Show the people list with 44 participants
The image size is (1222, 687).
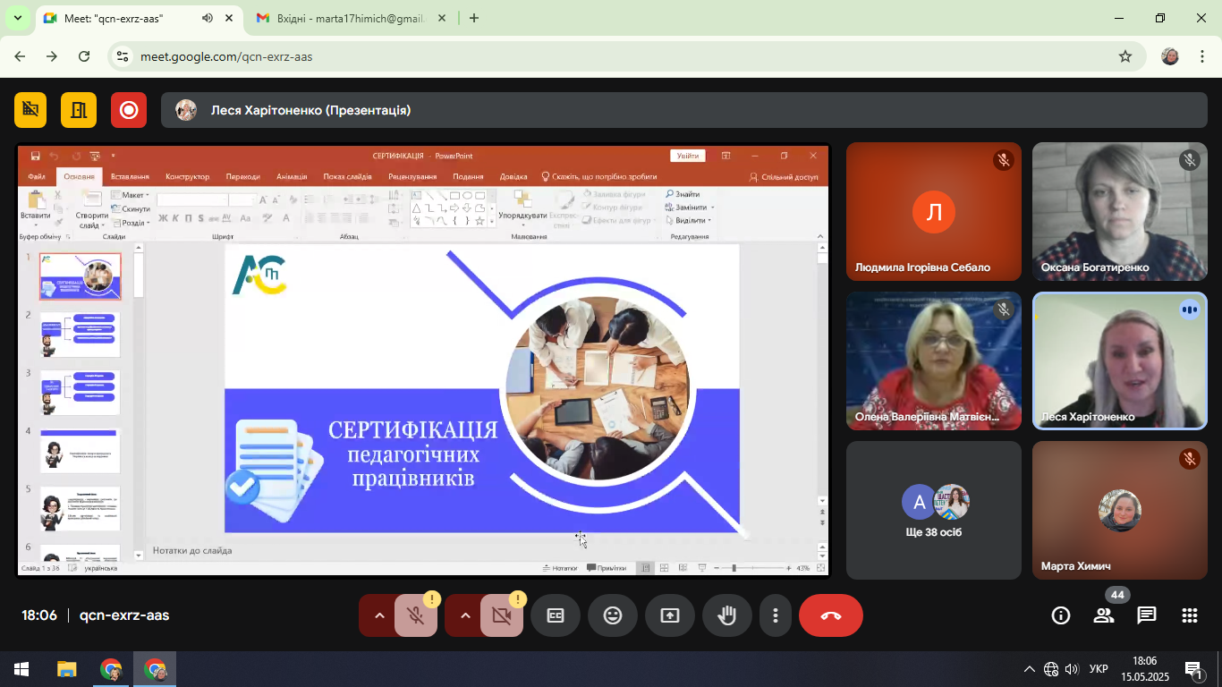[x=1104, y=615]
